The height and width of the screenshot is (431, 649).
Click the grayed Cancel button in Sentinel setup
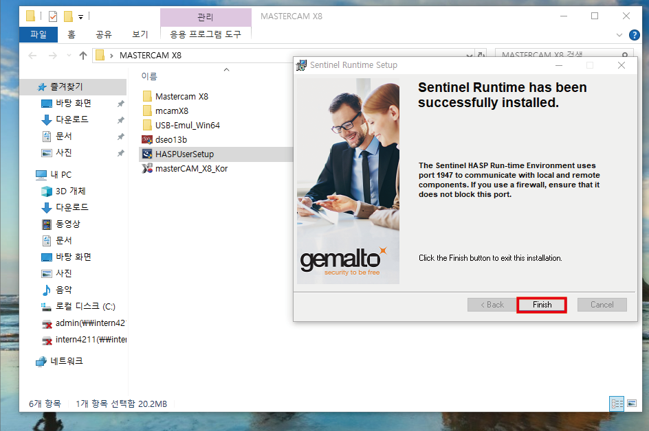pos(602,305)
